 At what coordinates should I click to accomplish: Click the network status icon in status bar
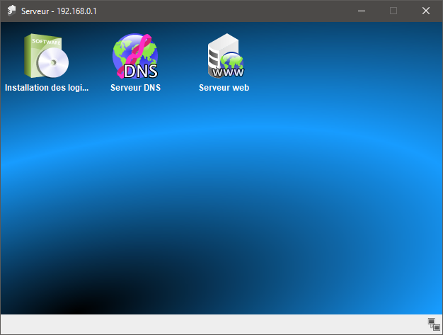pos(433,324)
